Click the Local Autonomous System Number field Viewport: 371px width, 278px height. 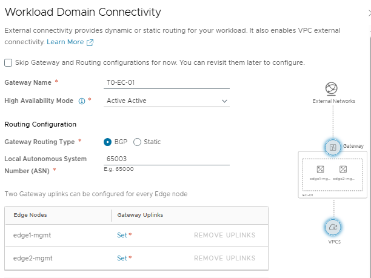pyautogui.click(x=167, y=159)
